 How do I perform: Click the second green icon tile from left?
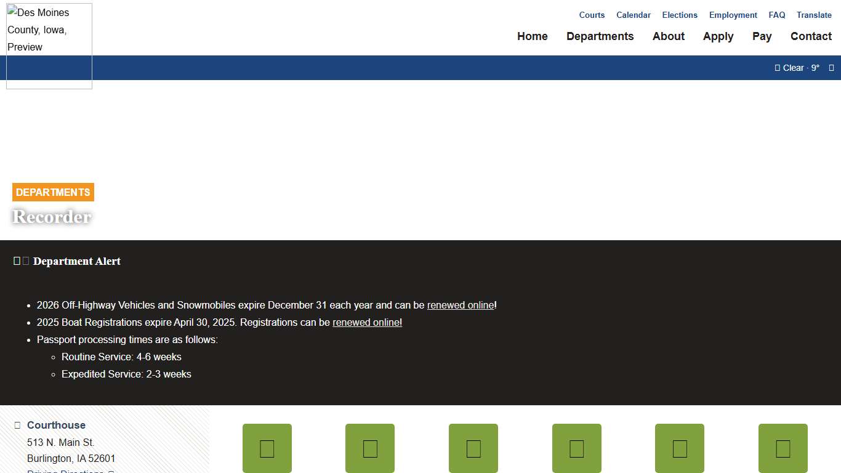coord(370,448)
